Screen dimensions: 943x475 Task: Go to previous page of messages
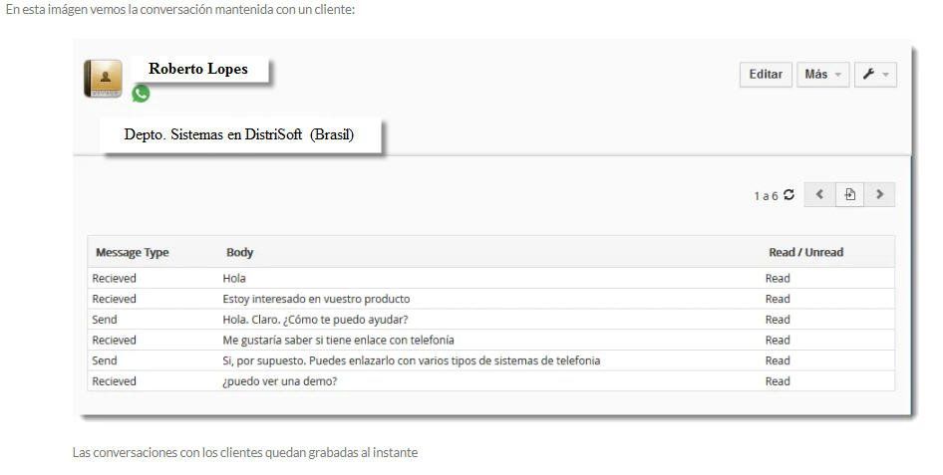click(x=819, y=194)
